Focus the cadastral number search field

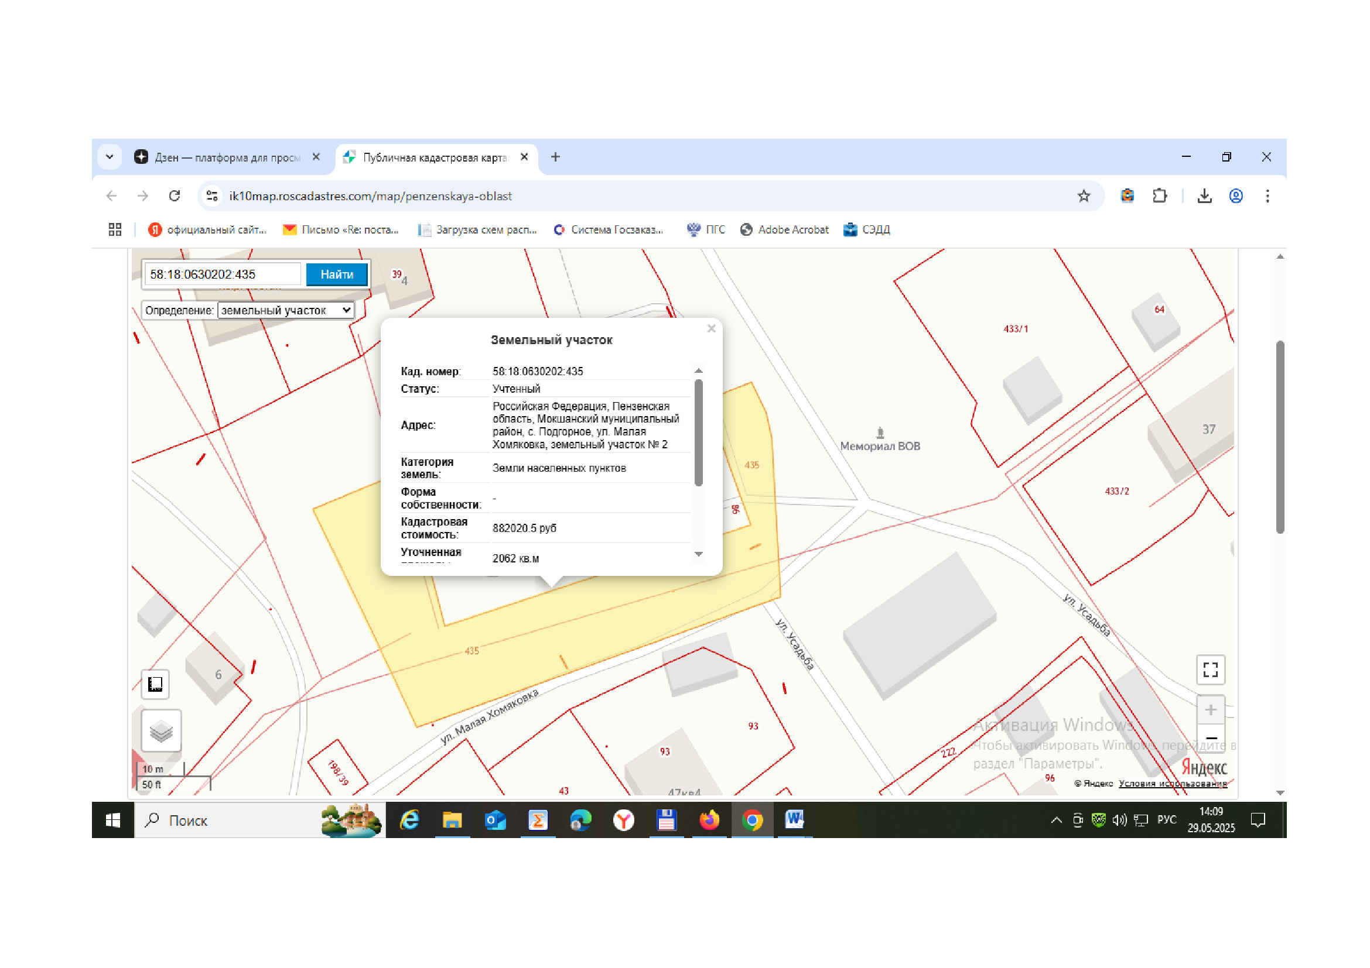click(223, 274)
